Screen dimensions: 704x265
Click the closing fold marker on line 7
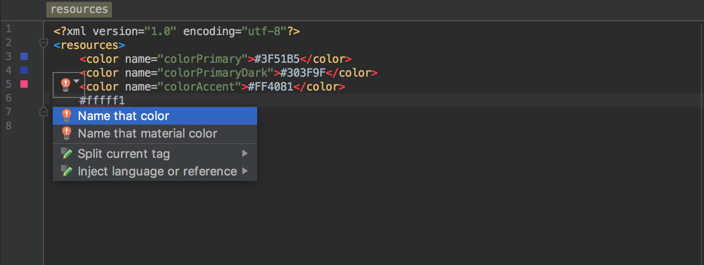point(43,112)
